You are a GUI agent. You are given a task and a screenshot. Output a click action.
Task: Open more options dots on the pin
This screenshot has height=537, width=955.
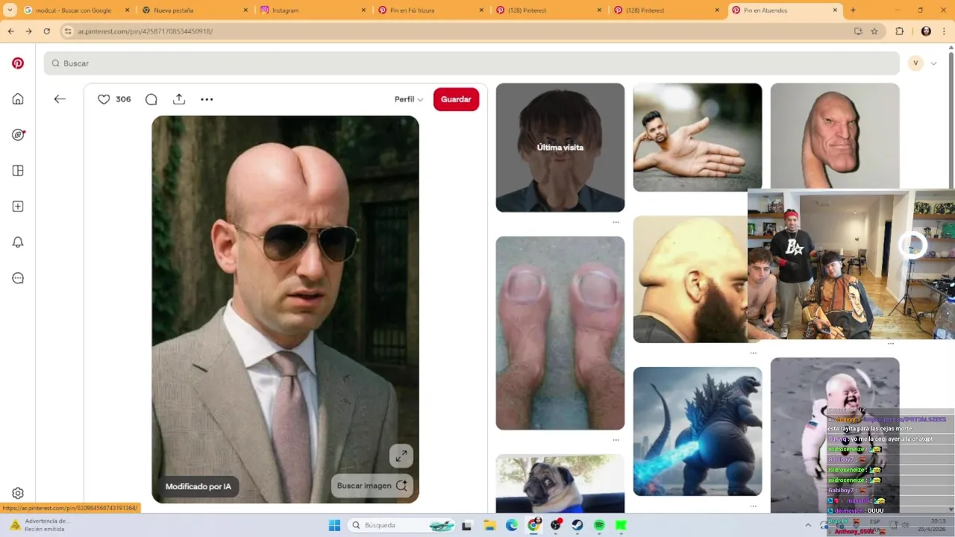pos(207,99)
